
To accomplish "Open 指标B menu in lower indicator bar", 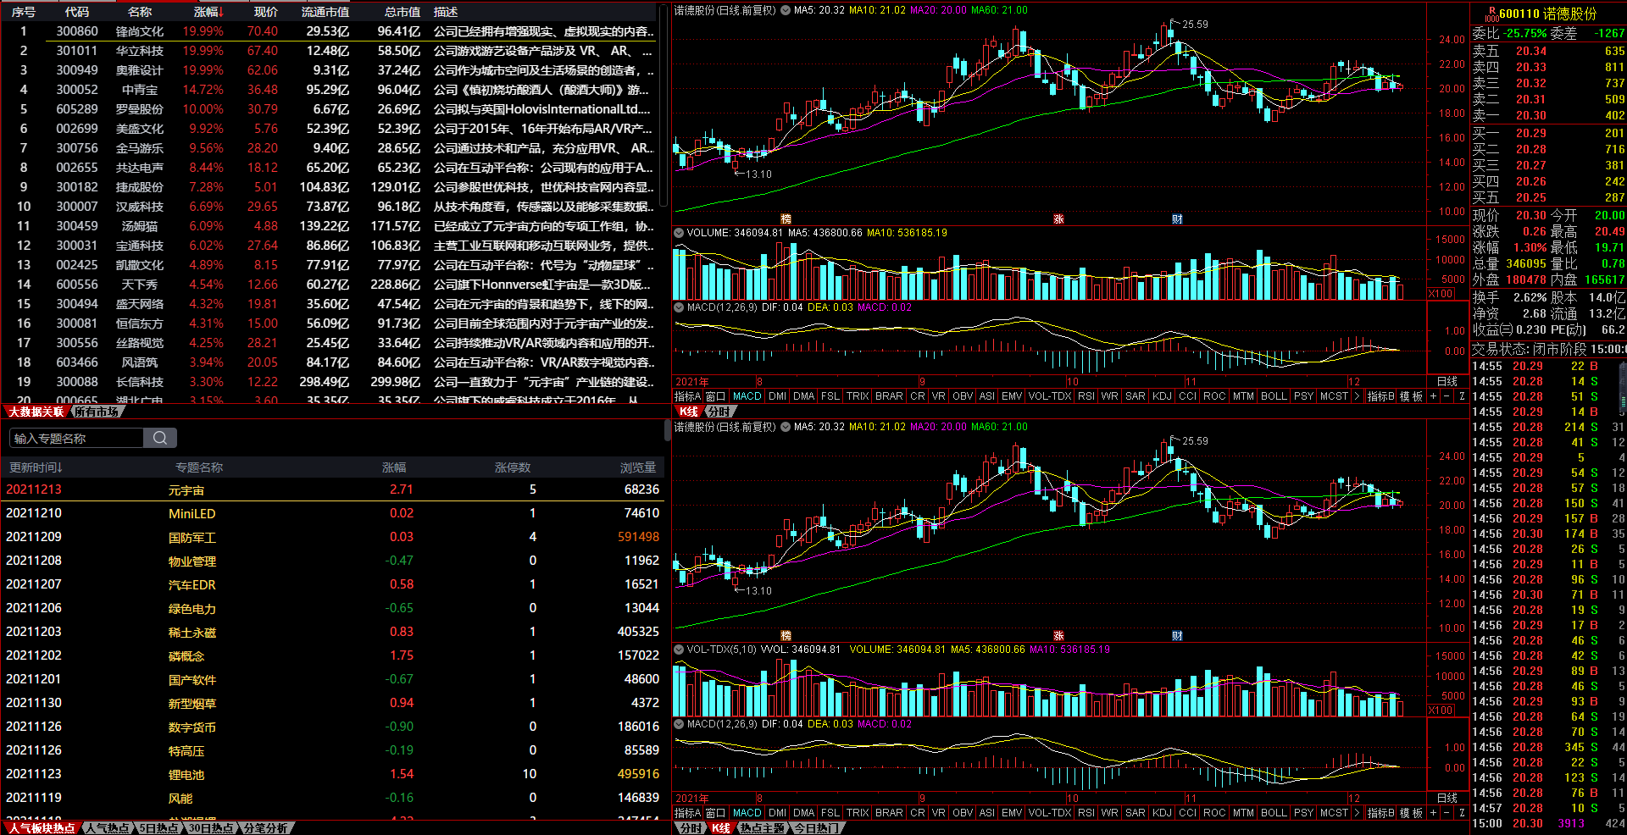I will pyautogui.click(x=1380, y=813).
